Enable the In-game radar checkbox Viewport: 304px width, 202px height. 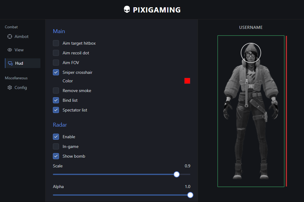point(56,146)
